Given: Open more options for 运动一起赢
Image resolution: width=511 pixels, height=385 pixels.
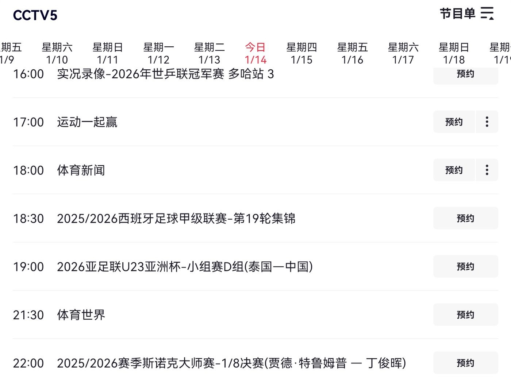Looking at the screenshot, I should [x=487, y=122].
